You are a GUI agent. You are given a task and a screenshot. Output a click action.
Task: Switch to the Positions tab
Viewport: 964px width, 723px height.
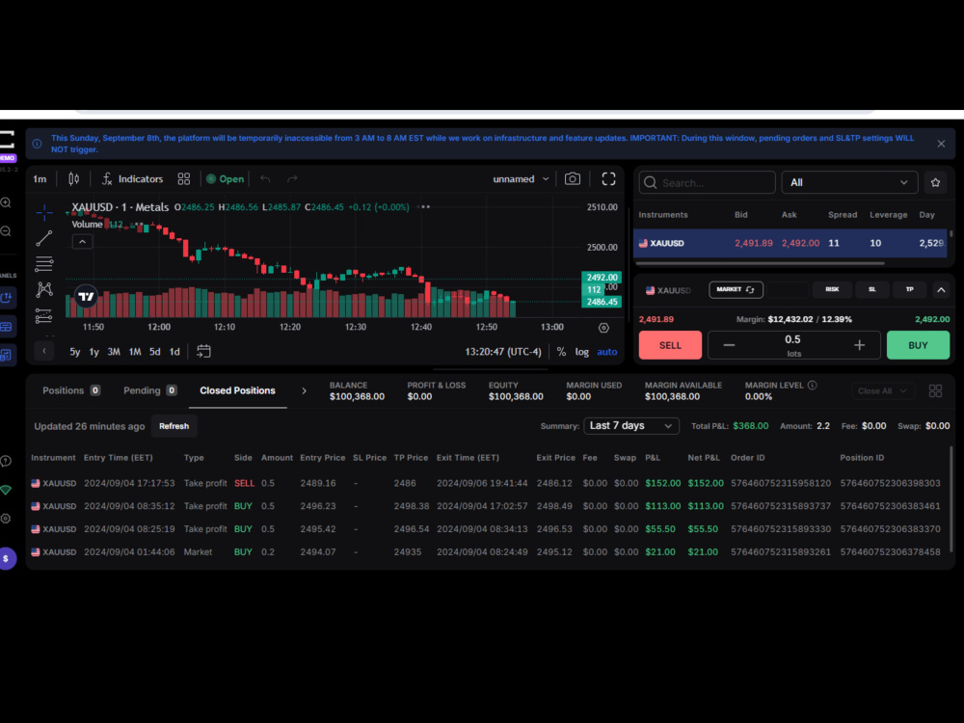63,389
